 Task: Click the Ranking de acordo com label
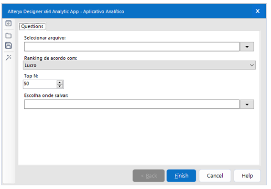click(51, 58)
